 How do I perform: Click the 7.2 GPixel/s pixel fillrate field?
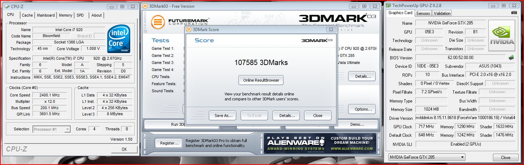431,92
